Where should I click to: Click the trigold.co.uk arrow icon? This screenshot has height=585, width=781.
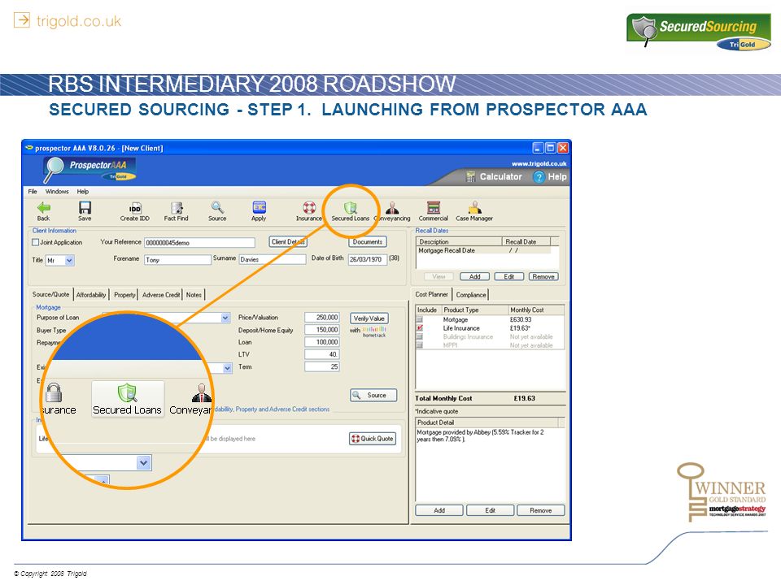(x=21, y=20)
